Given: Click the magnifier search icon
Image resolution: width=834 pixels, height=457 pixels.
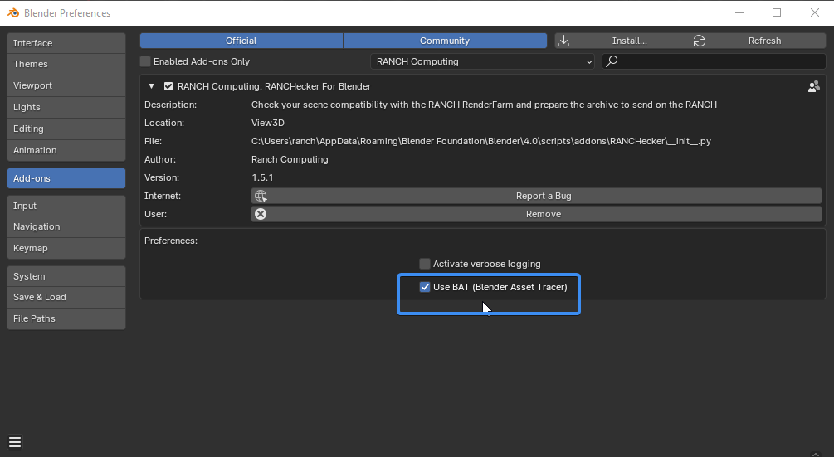Looking at the screenshot, I should [x=612, y=61].
